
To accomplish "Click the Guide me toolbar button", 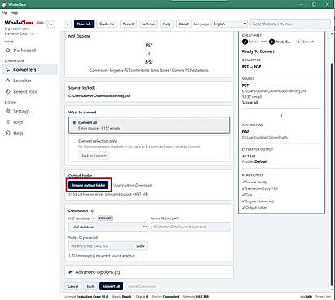I will (107, 24).
